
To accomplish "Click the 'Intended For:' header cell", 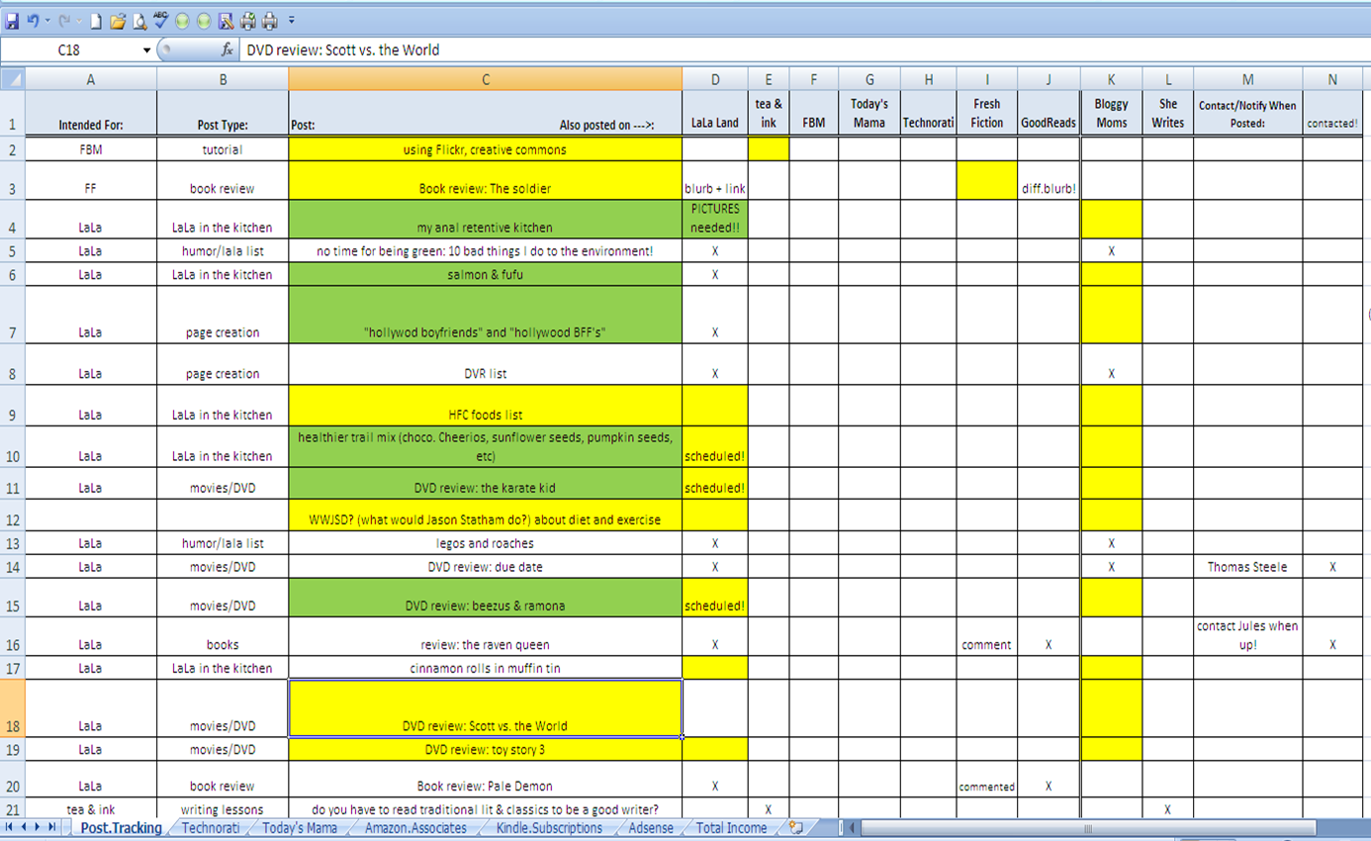I will click(x=90, y=114).
